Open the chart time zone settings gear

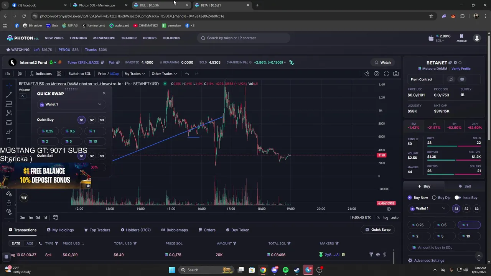point(389,209)
